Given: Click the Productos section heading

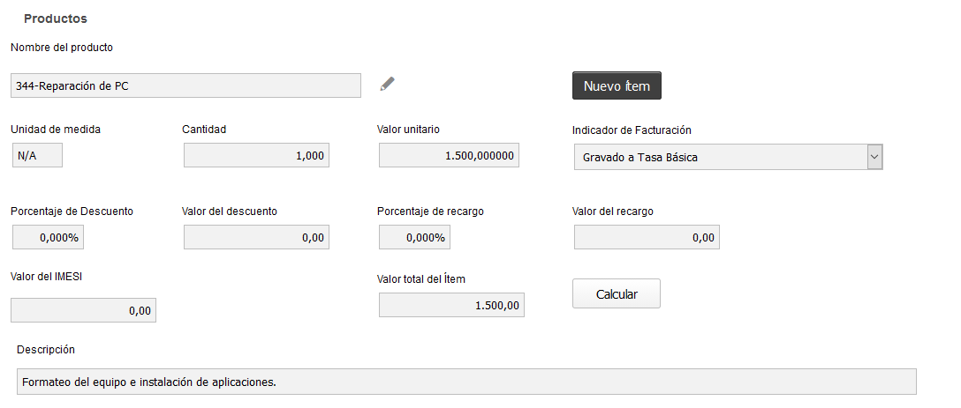Looking at the screenshot, I should coord(55,19).
